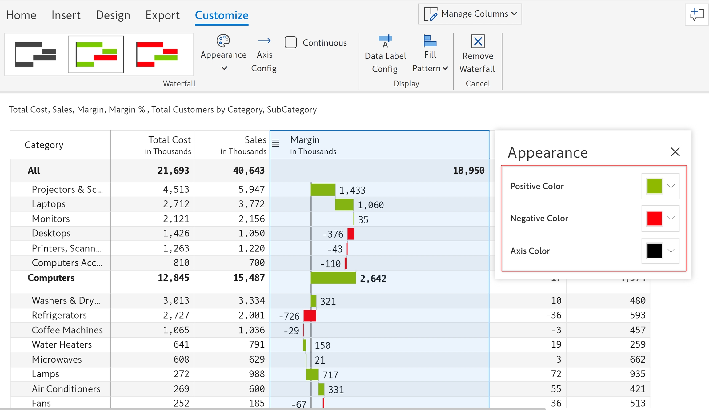The width and height of the screenshot is (709, 410).
Task: Click Remove Waterfall icon
Action: coord(478,42)
